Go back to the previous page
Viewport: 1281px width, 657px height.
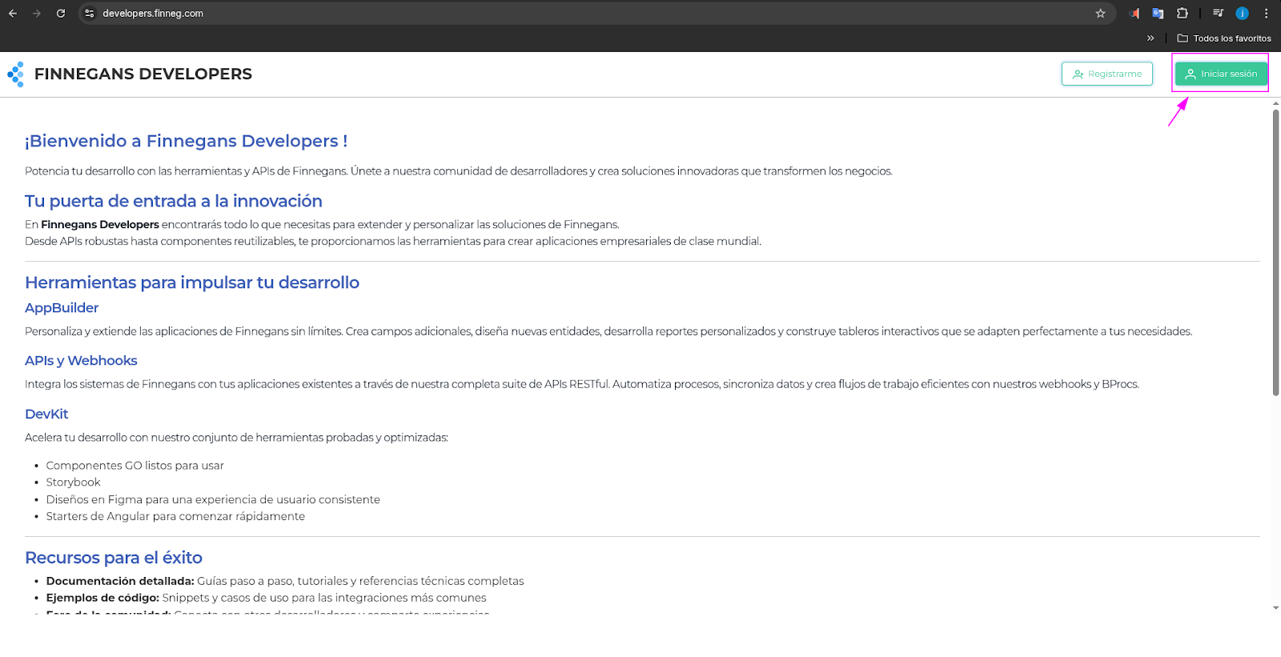pyautogui.click(x=13, y=14)
